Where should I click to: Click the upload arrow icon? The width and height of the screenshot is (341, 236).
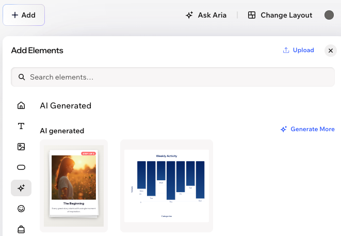tap(286, 50)
